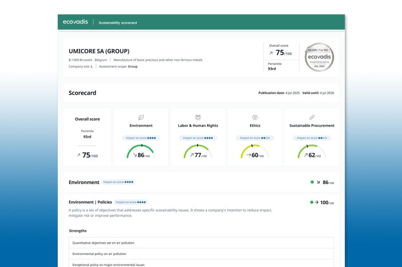
Task: Click the upward arrow inside Labor gauge
Action: click(192, 155)
